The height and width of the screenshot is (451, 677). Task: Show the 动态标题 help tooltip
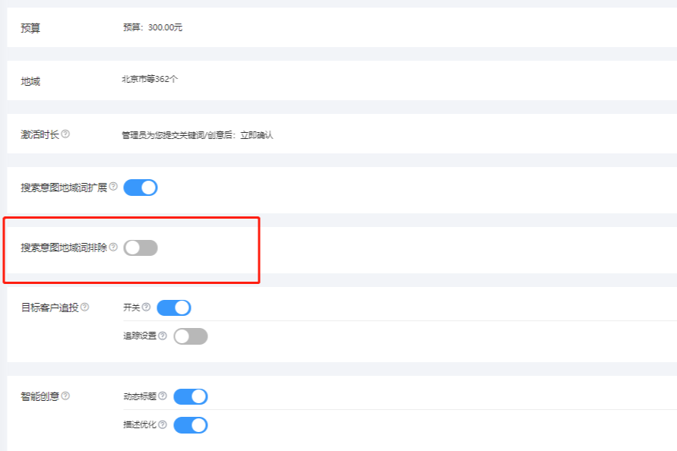point(163,396)
